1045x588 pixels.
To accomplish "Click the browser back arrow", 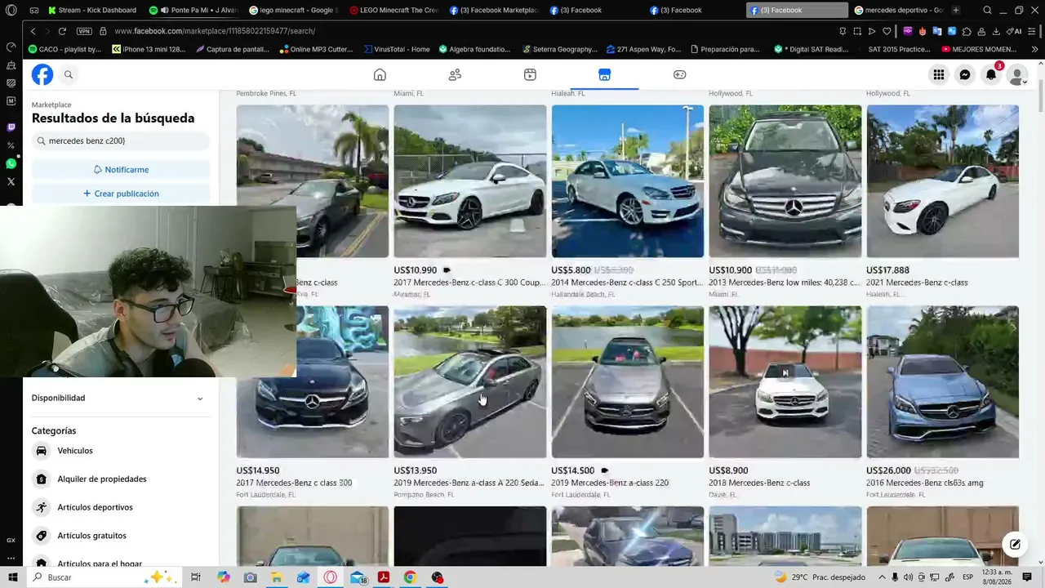I will click(33, 31).
